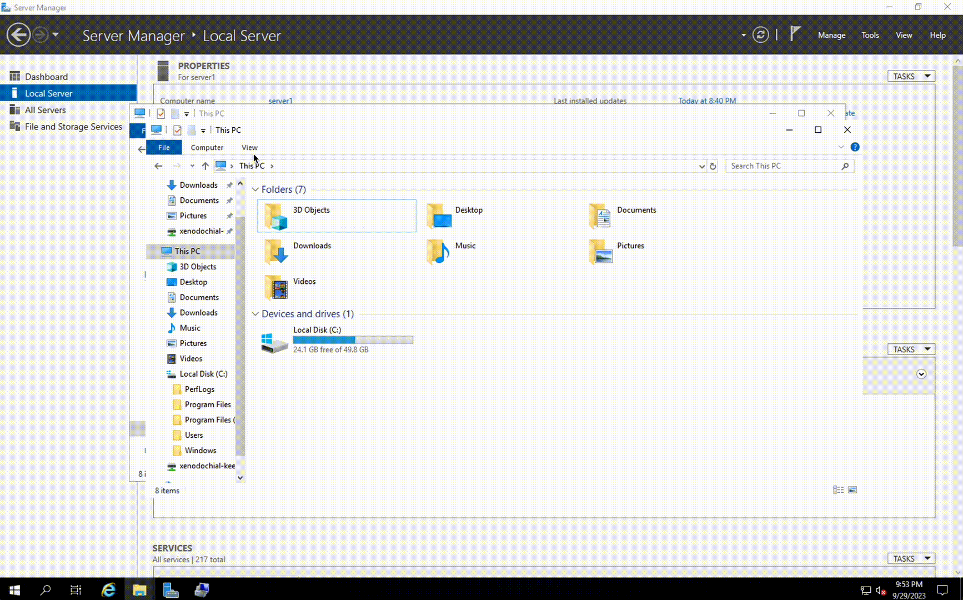Click in the Search This PC field
Screen dimensions: 963x600
(x=783, y=166)
